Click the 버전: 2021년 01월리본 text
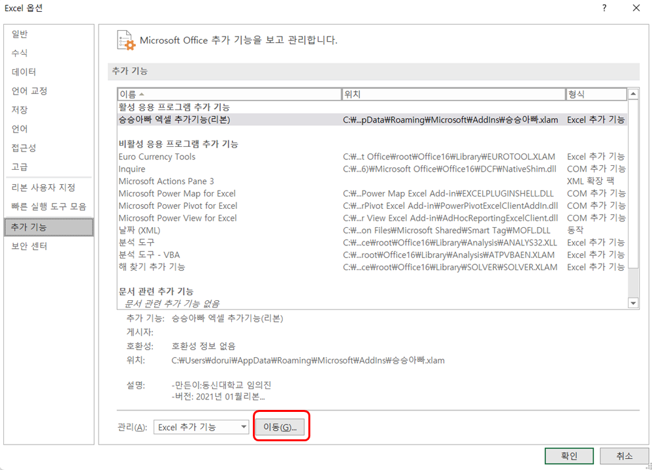This screenshot has height=470, width=652. [x=218, y=397]
